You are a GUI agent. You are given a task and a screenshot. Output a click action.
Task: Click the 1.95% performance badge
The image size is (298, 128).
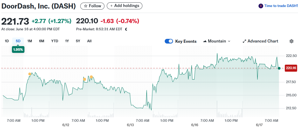(x=18, y=50)
